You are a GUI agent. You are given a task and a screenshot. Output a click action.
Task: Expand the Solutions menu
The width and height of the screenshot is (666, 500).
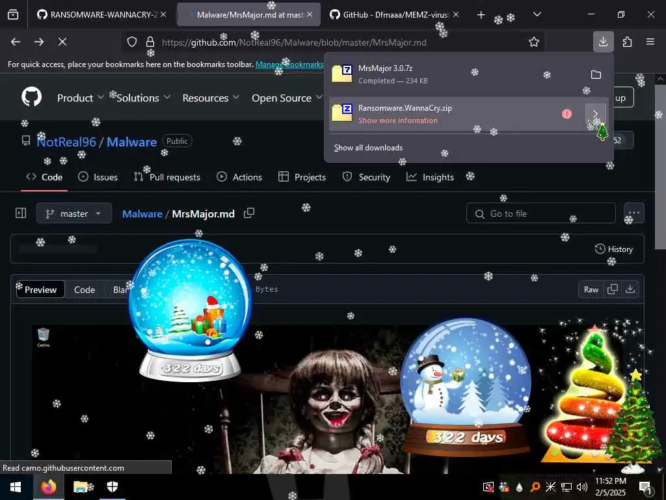[143, 98]
